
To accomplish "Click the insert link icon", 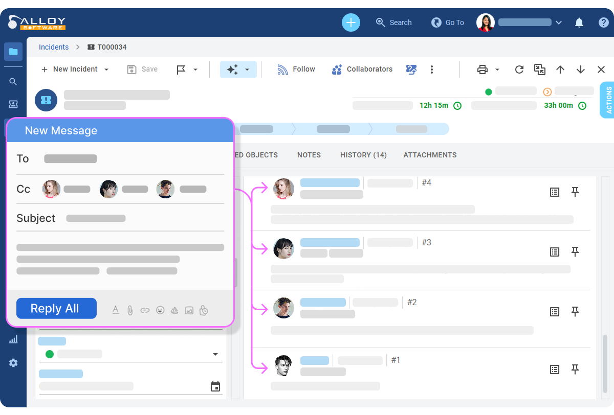I will pos(145,310).
